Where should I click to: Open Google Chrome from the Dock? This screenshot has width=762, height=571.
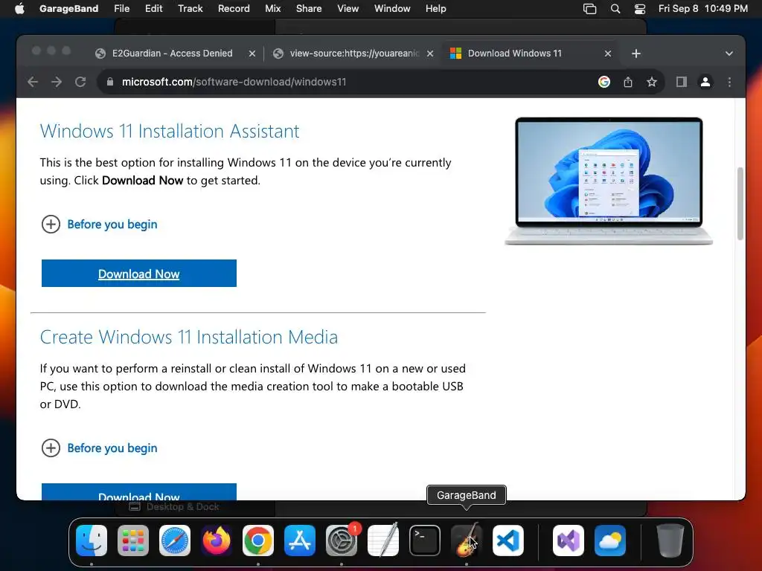[258, 540]
